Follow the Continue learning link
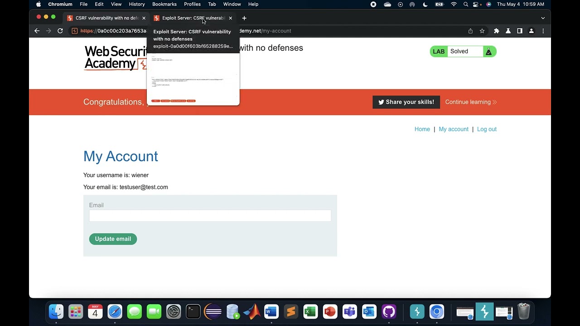This screenshot has height=326, width=580. pyautogui.click(x=471, y=102)
